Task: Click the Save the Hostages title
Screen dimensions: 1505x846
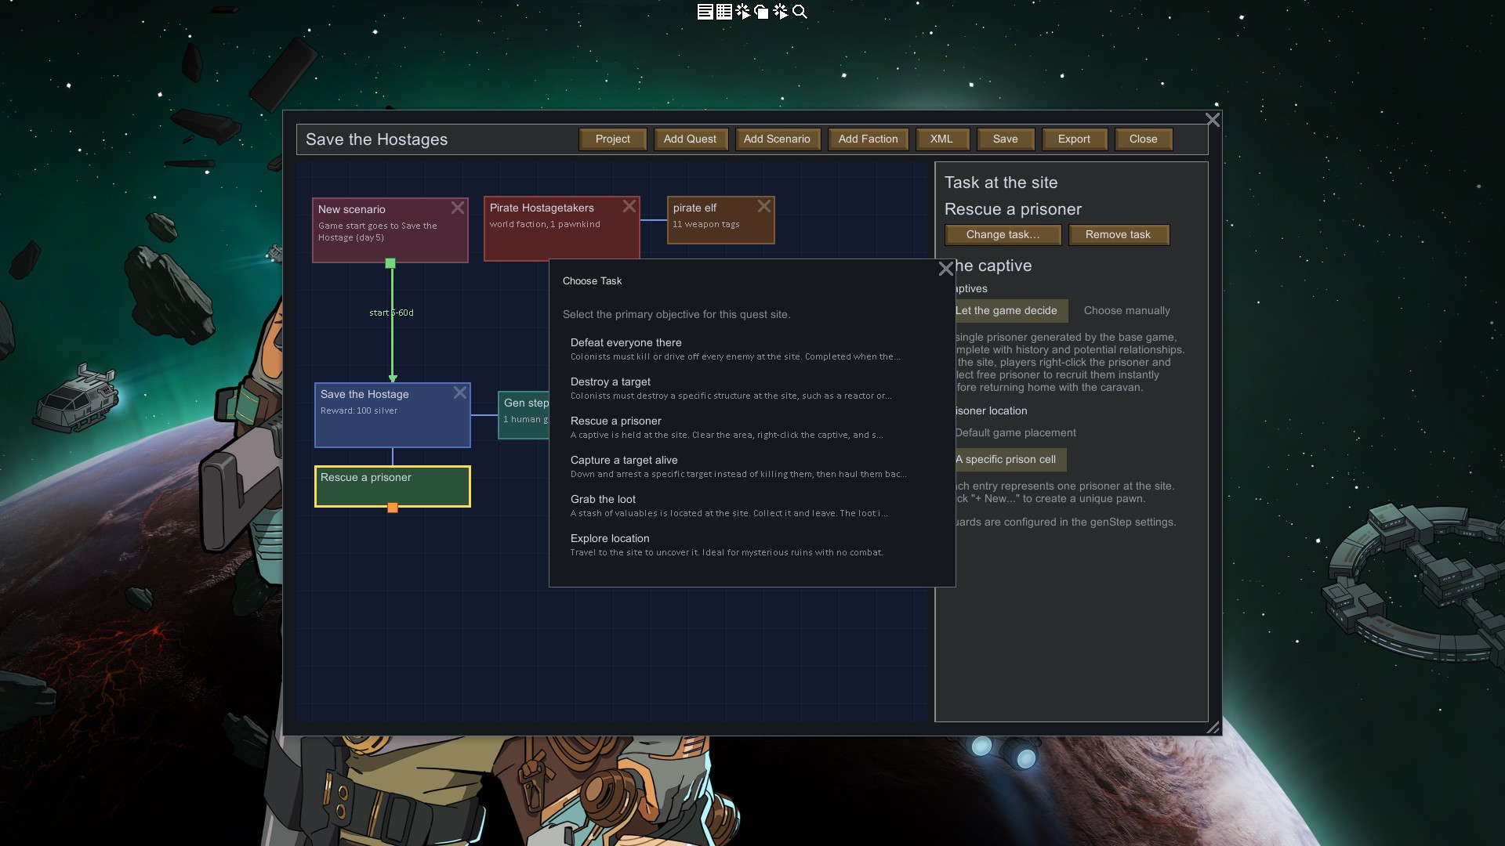Action: (376, 139)
